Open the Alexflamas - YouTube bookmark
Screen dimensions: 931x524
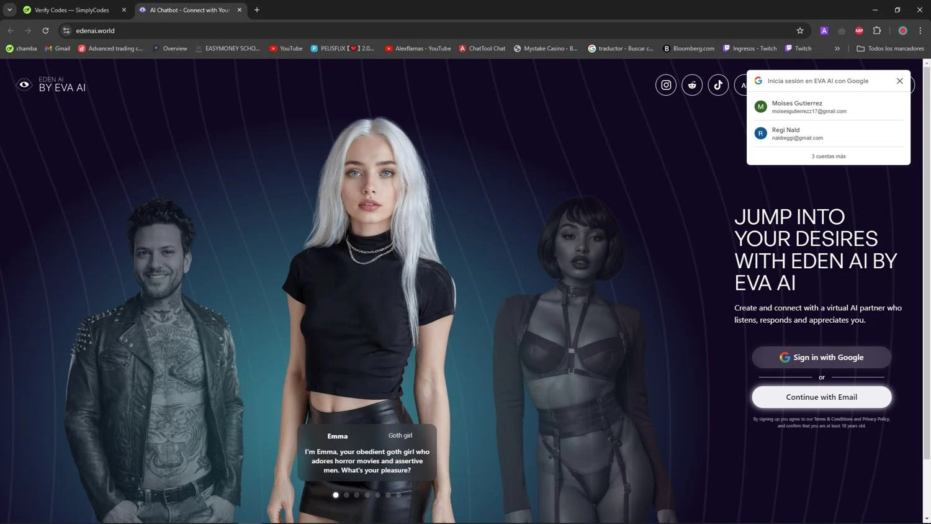coord(418,48)
